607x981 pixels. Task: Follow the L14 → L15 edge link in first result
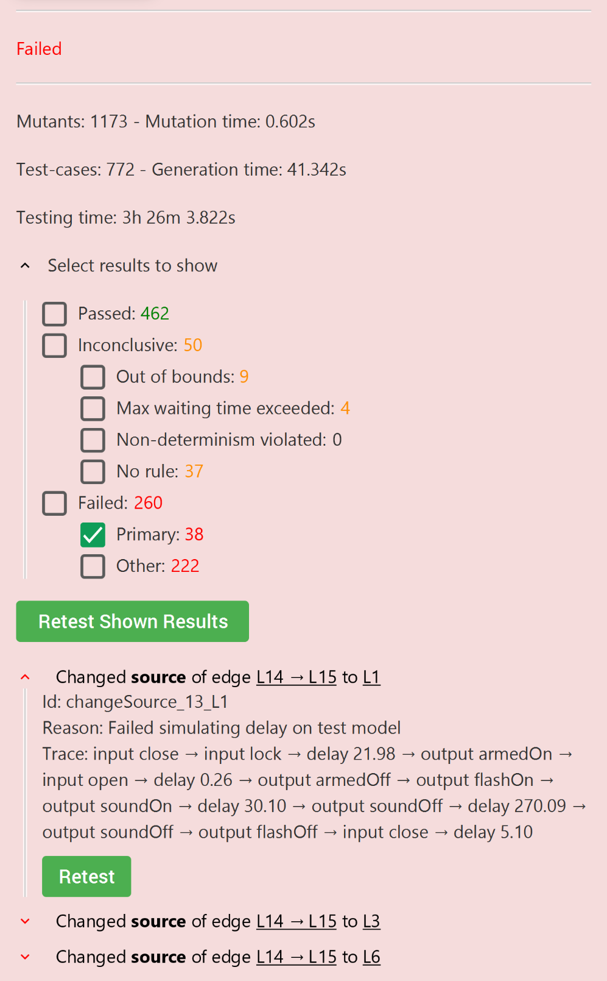coord(296,677)
